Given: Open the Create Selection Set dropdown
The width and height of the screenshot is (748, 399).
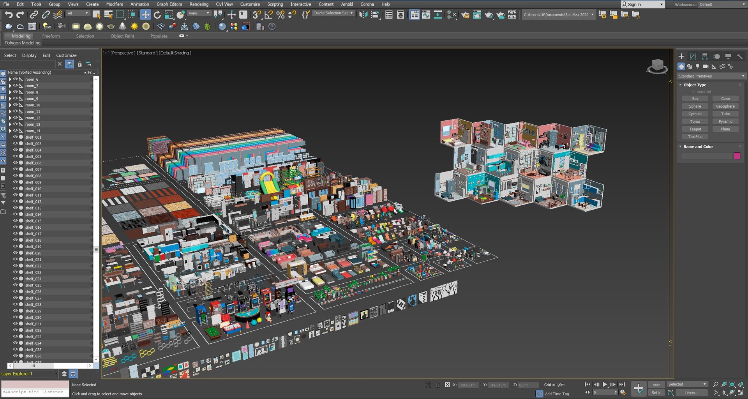Looking at the screenshot, I should pos(333,13).
